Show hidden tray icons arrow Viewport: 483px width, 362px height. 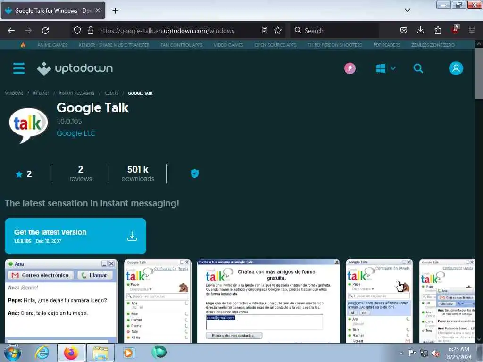click(401, 353)
